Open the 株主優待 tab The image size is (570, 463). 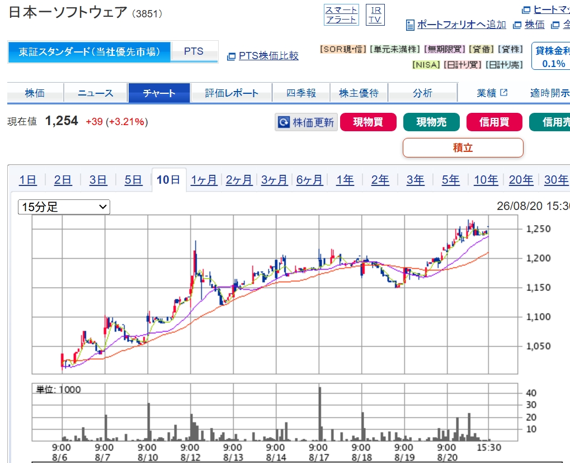(359, 93)
